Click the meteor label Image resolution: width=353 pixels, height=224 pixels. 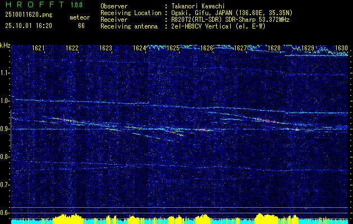(x=80, y=17)
